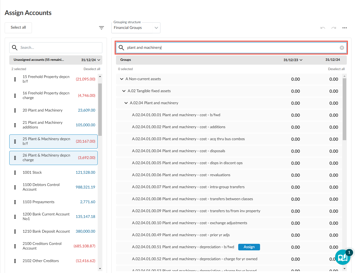This screenshot has width=355, height=273.
Task: Select the 1200 Bank Current Account No1 row
Action: (x=53, y=217)
